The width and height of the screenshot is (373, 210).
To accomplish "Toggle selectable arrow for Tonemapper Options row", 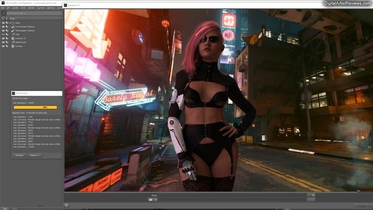I will coord(7,30).
